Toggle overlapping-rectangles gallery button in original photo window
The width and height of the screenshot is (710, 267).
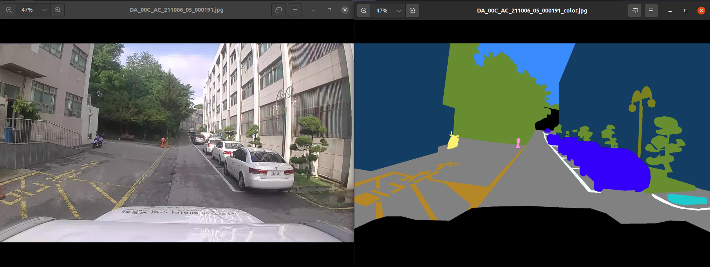(x=278, y=10)
